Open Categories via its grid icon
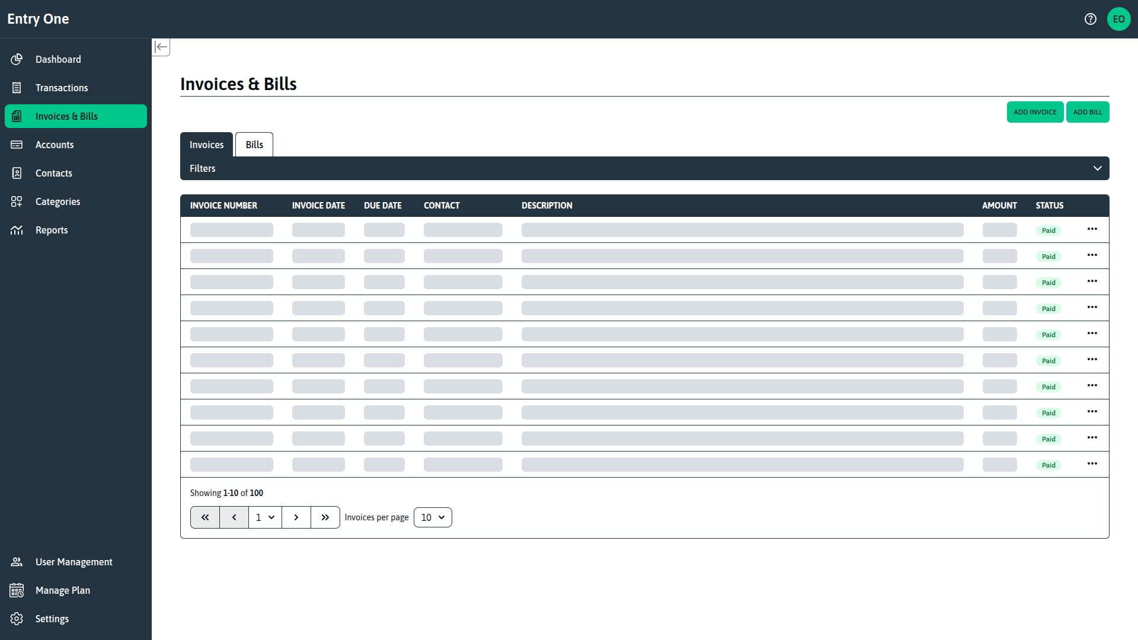Viewport: 1138px width, 640px height. point(17,201)
